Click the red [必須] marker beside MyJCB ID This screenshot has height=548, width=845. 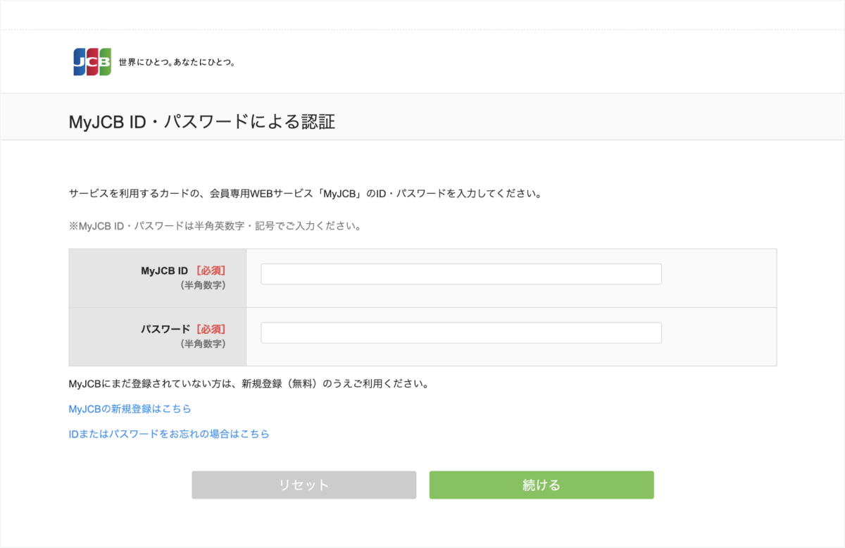(x=210, y=270)
